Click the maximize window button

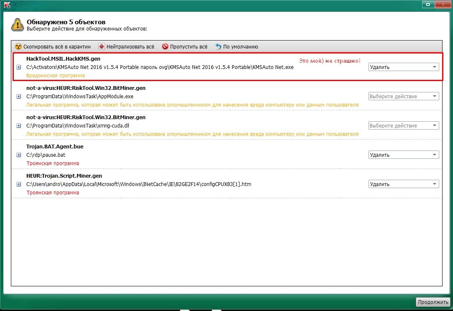(428, 4)
